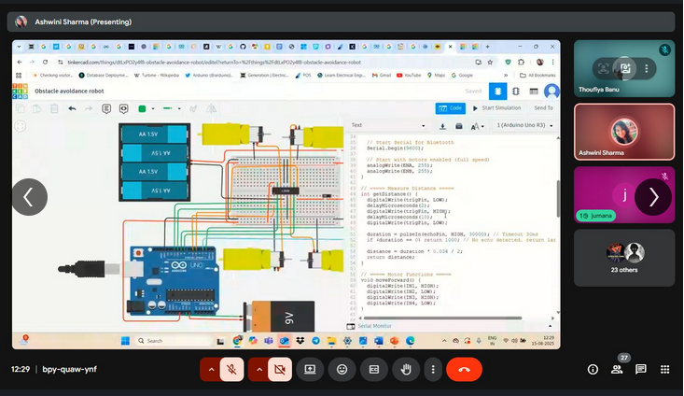This screenshot has height=396, width=684.
Task: Open the Libraries icon in code toolbar
Action: click(x=459, y=126)
